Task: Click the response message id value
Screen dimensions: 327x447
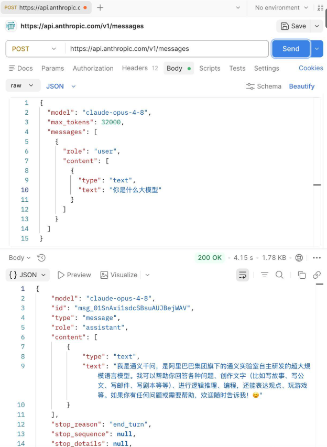Action: (x=132, y=308)
